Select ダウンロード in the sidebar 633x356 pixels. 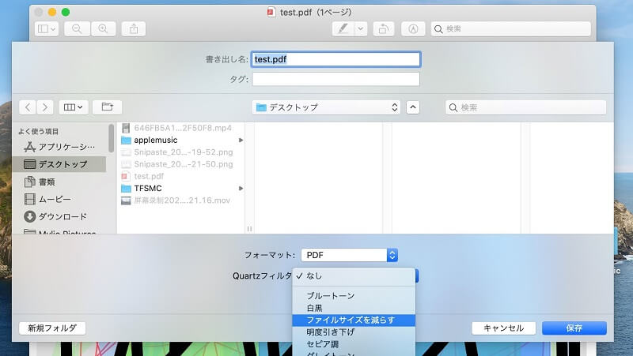(60, 216)
